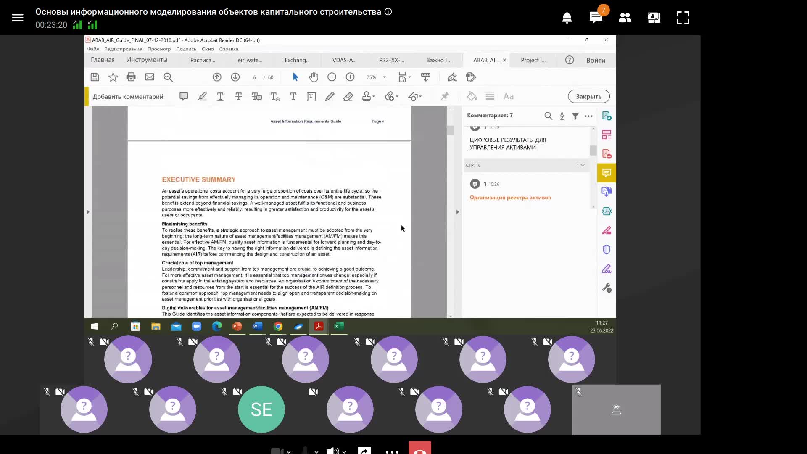Add a sticky note comment
807x454 pixels.
point(184,96)
